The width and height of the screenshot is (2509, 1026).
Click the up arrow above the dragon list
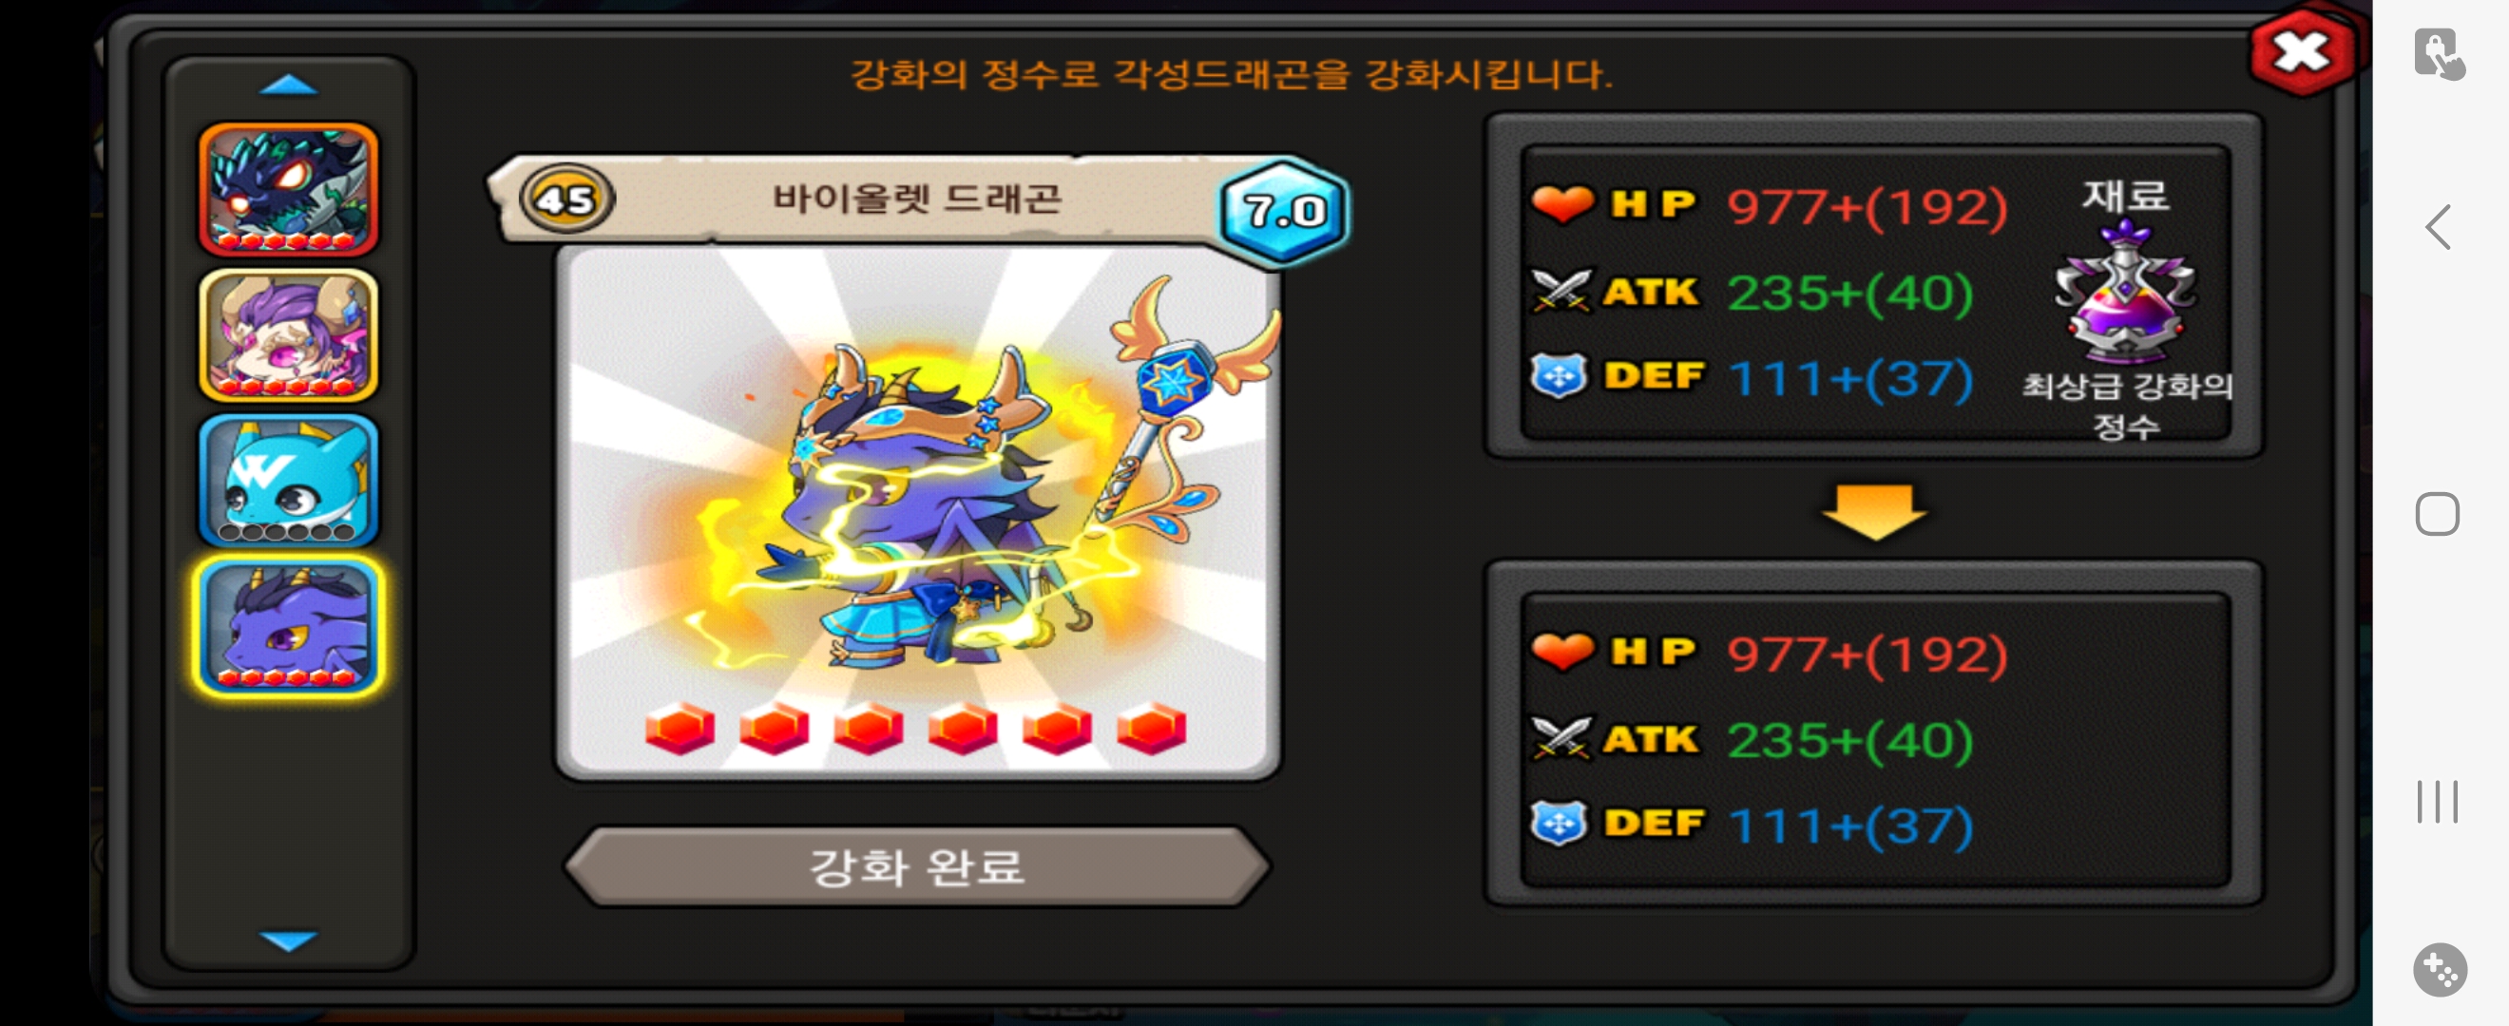[288, 85]
